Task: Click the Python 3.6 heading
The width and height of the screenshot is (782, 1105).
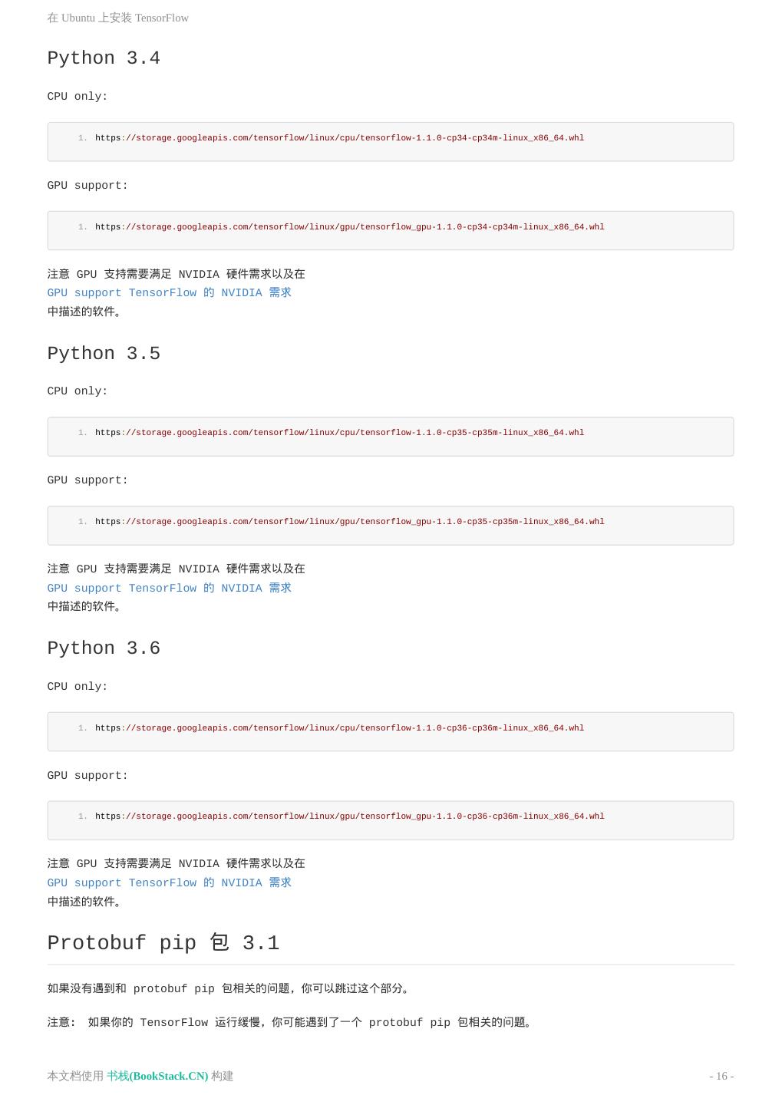Action: (x=104, y=648)
